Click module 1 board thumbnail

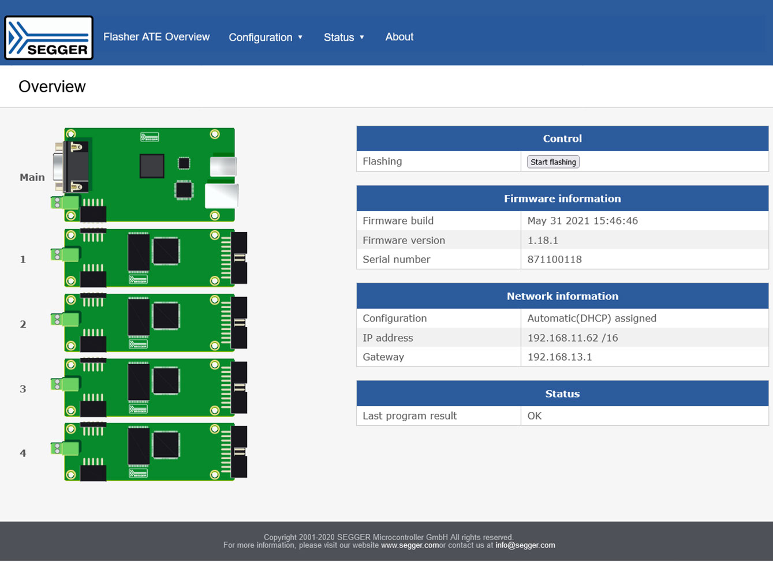pyautogui.click(x=150, y=258)
